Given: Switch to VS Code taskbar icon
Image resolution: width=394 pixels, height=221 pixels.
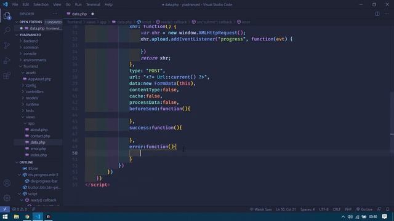Looking at the screenshot, I should coord(38,217).
